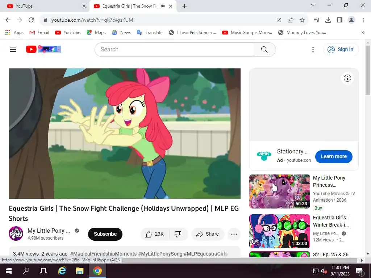Mute tab via speaker icon on tab

(x=163, y=6)
